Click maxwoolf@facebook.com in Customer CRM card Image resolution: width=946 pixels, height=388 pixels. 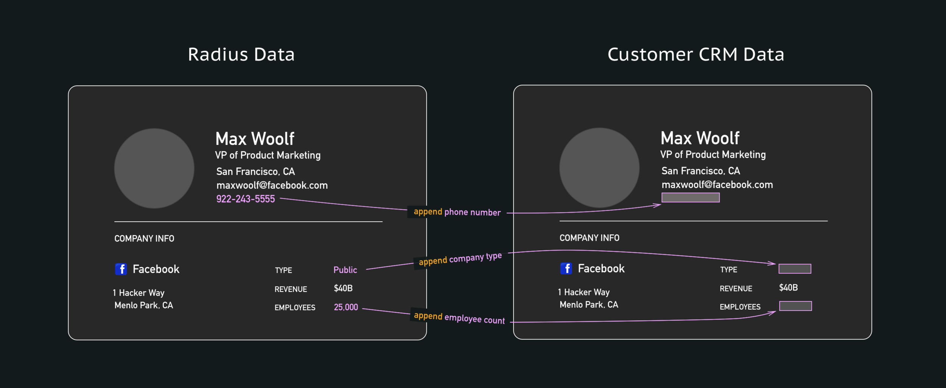click(717, 185)
